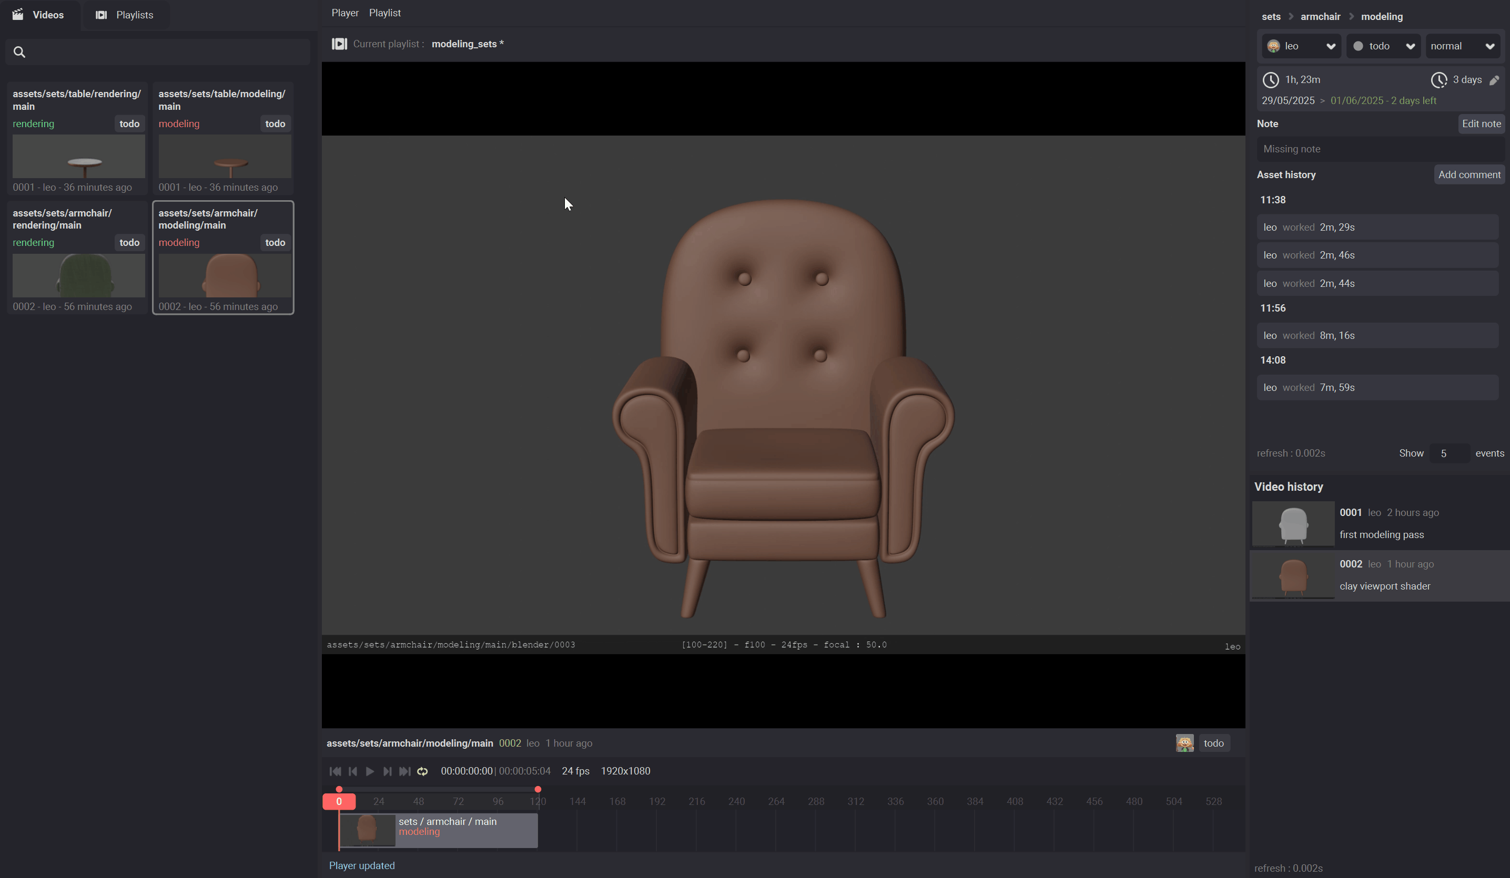This screenshot has height=878, width=1510.
Task: Click the Edit note button
Action: pos(1481,124)
